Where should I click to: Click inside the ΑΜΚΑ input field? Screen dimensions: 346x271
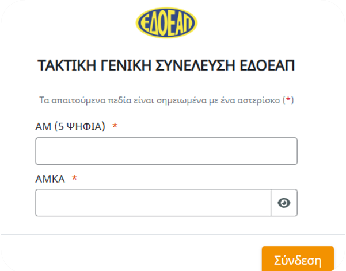coord(153,203)
